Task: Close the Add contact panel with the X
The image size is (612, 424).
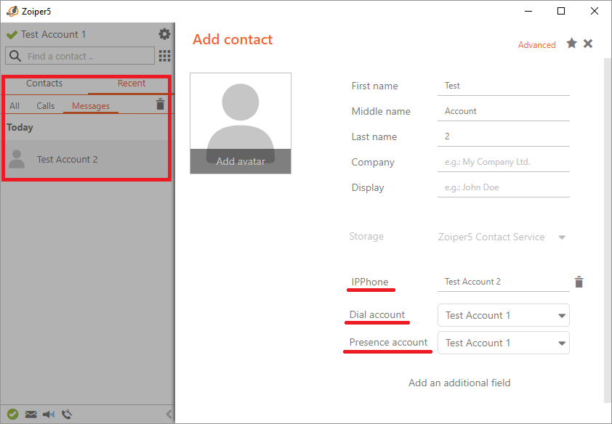Action: 588,44
